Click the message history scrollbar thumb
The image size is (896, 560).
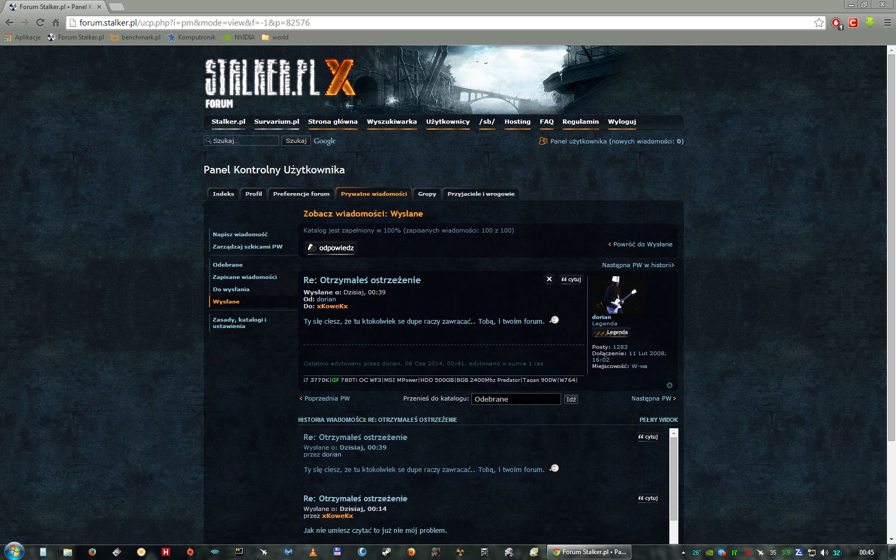tap(674, 478)
